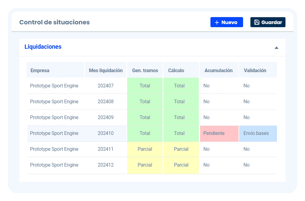This screenshot has width=305, height=201.
Task: Select the red Pendiente cell
Action: [x=219, y=133]
